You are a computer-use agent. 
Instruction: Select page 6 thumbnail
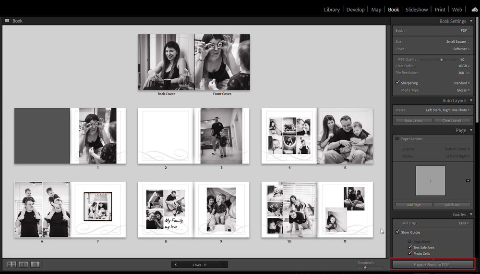(x=42, y=209)
